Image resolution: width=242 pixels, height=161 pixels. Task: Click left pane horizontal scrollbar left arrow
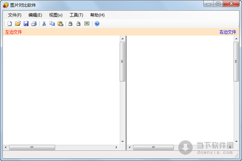tap(6, 147)
